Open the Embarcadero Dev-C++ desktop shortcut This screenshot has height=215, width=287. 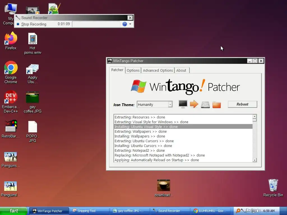pyautogui.click(x=11, y=97)
